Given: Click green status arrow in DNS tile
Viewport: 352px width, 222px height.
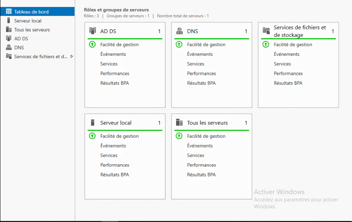Looking at the screenshot, I should click(x=179, y=44).
